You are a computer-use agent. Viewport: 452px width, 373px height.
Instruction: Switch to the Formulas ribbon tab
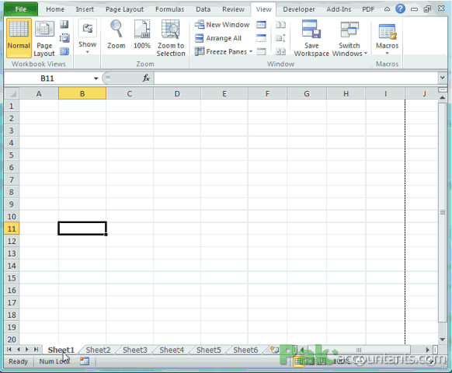pyautogui.click(x=169, y=9)
